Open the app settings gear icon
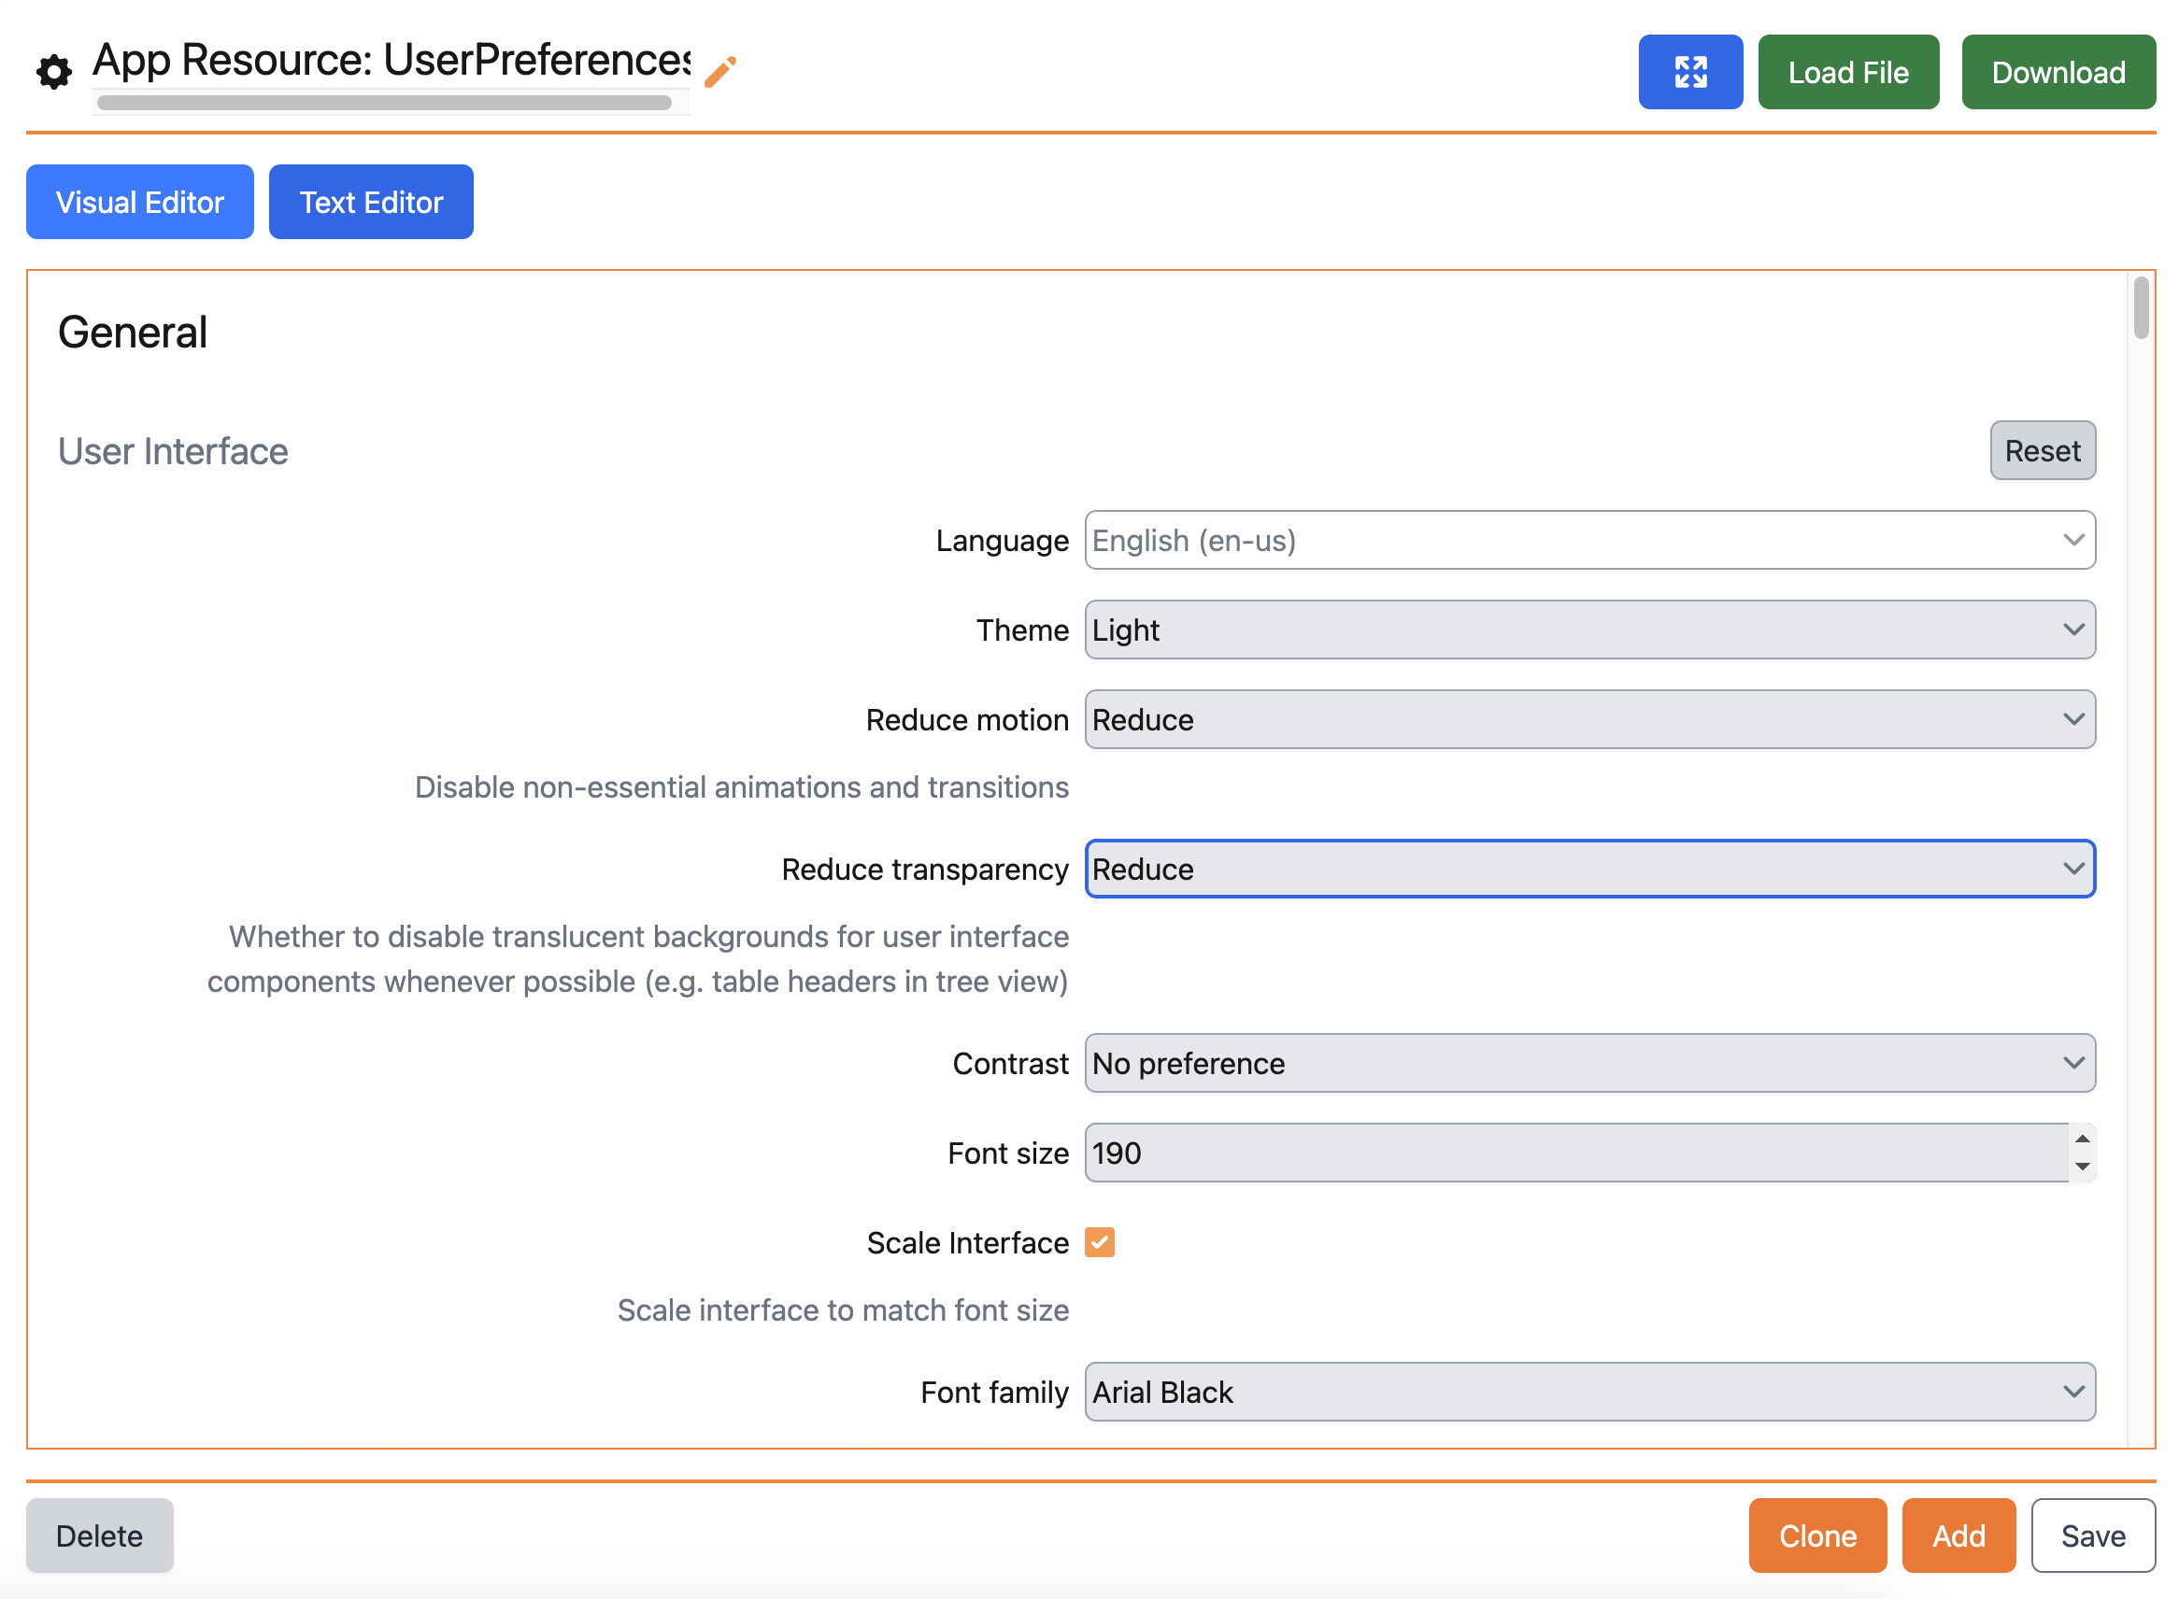 [53, 71]
